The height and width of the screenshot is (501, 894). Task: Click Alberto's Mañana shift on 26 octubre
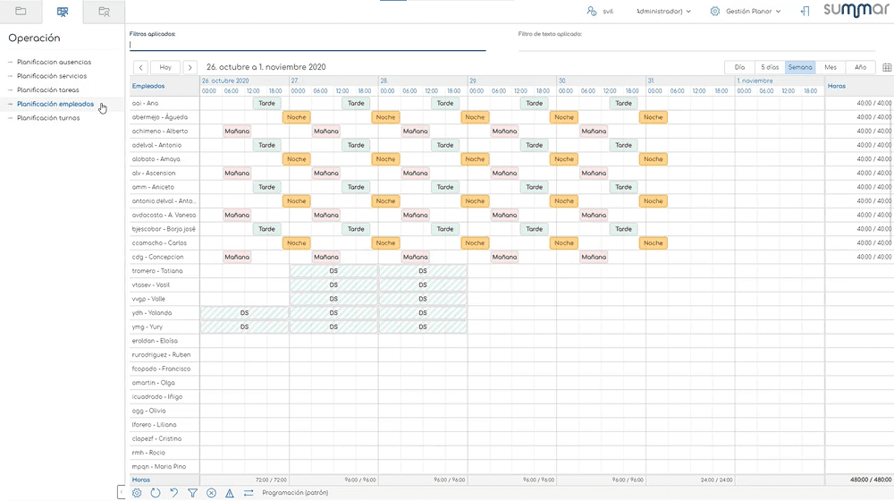(237, 132)
